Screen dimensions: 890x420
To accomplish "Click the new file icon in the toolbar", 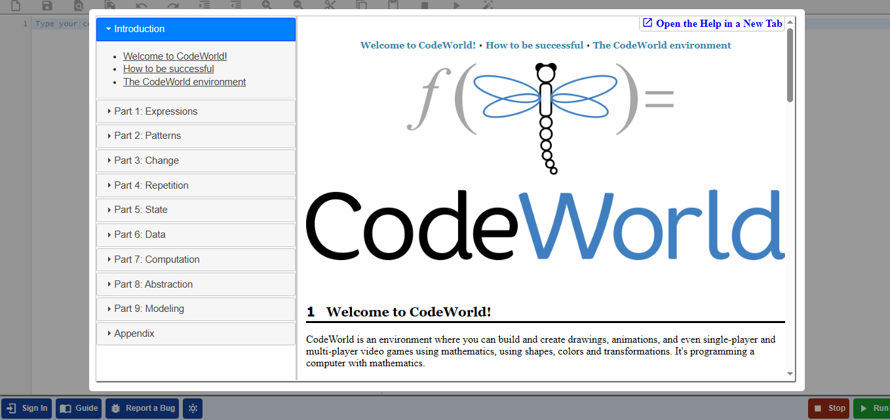I will (15, 5).
